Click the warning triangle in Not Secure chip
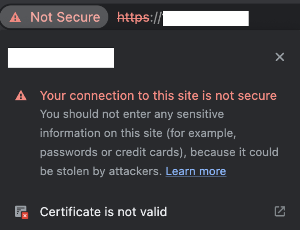This screenshot has height=230, width=300. pyautogui.click(x=15, y=17)
